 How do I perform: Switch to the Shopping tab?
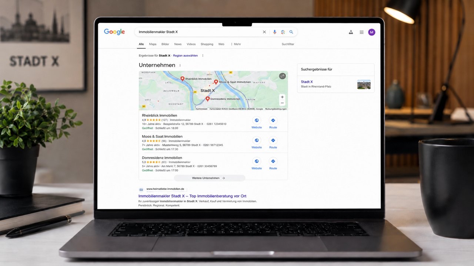207,44
